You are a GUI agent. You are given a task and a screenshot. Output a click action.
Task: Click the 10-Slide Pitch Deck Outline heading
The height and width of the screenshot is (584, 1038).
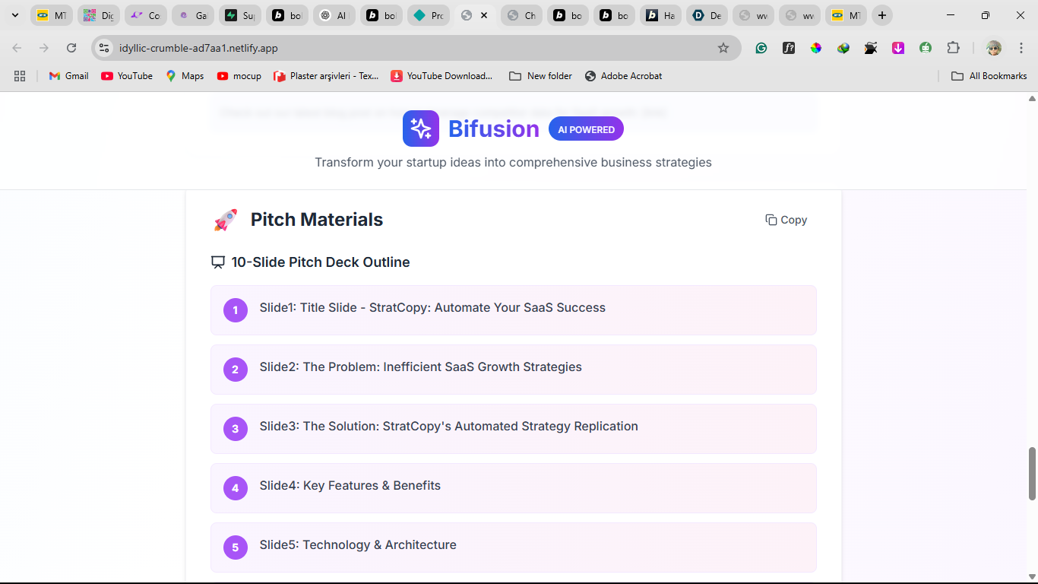click(321, 262)
